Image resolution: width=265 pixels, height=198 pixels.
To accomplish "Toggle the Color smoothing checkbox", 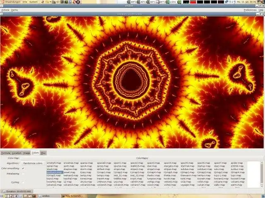I will (23, 168).
